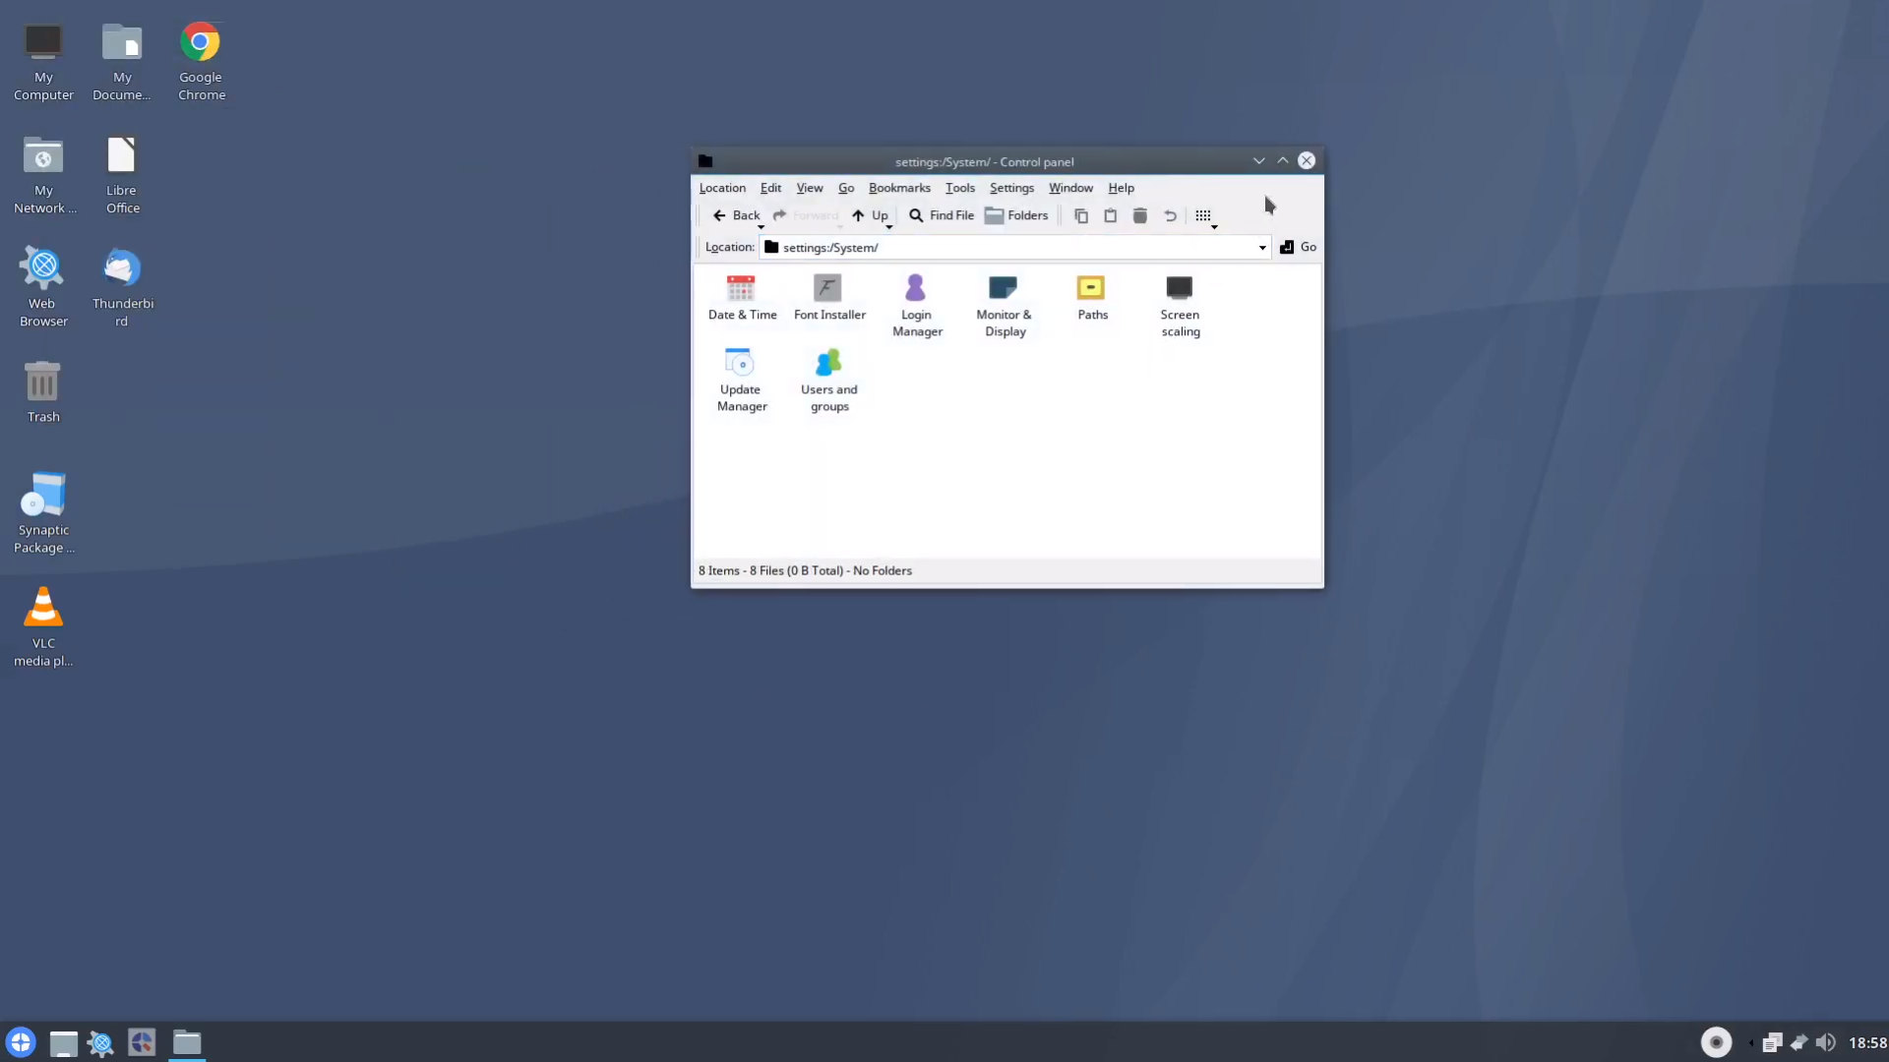Image resolution: width=1889 pixels, height=1062 pixels.
Task: Click into the Location address field
Action: coord(1013,248)
